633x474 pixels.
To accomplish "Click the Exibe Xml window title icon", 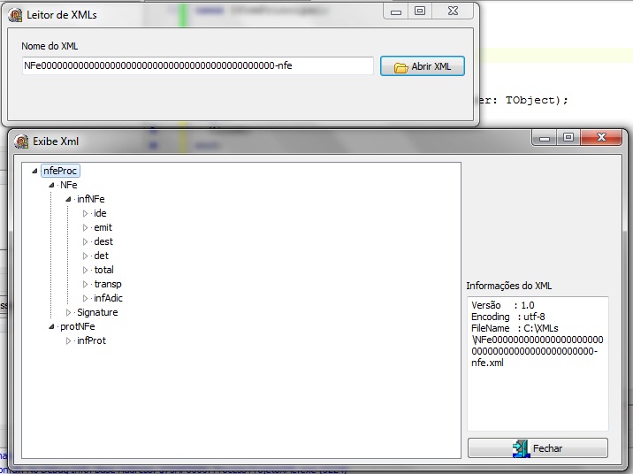I will tap(21, 141).
